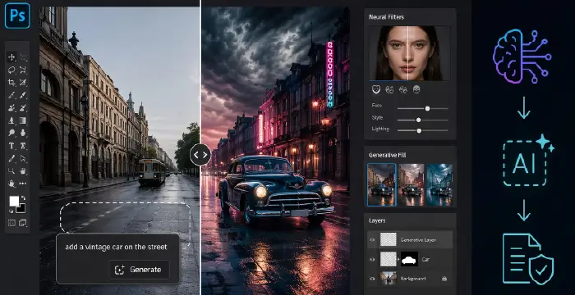Screen dimensions: 575x295
Task: Select the Background layer name
Action: 413,279
